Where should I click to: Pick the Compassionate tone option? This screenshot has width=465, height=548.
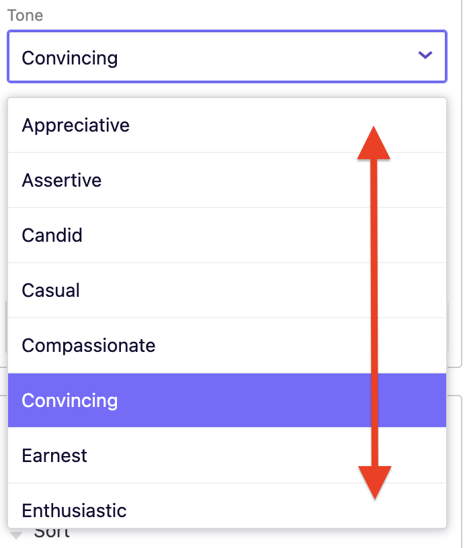(89, 345)
